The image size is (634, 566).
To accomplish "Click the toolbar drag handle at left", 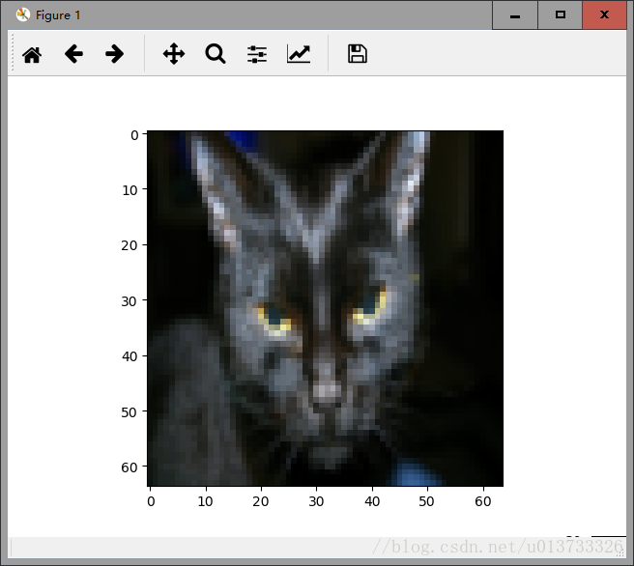I will (x=13, y=53).
